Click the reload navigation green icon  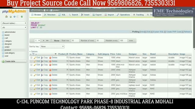coord(22,17)
